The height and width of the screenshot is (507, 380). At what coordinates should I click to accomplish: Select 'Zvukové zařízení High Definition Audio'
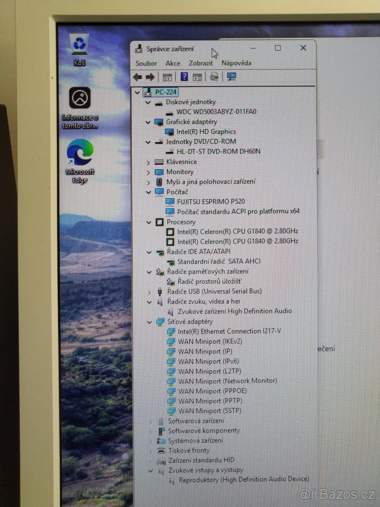[235, 311]
